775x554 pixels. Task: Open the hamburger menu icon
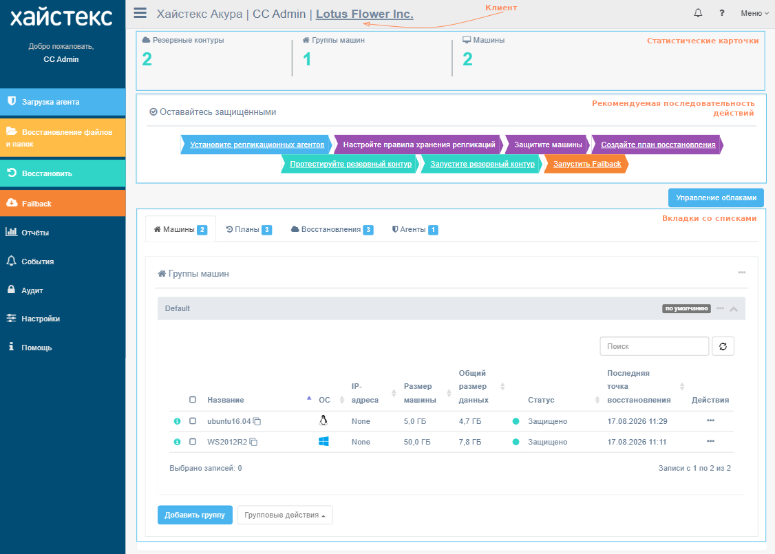point(140,13)
